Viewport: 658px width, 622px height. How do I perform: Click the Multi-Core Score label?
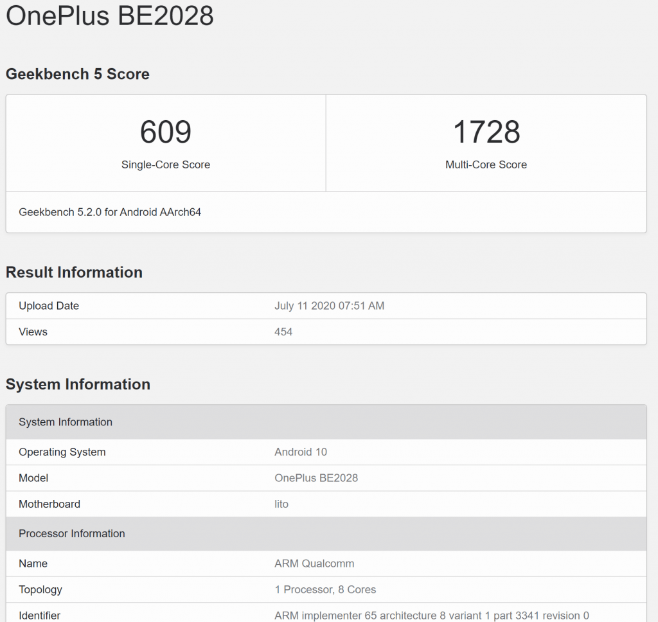pyautogui.click(x=486, y=164)
